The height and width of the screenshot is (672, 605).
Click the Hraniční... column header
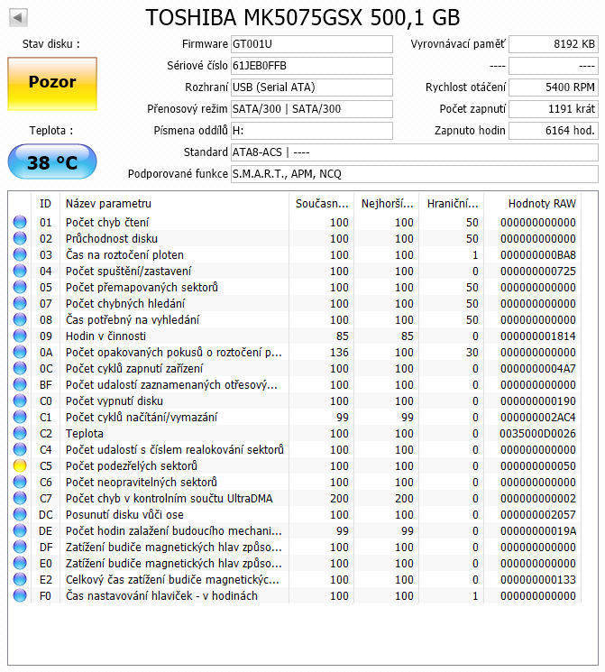tap(452, 204)
